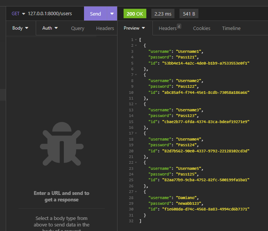Image resolution: width=268 pixels, height=231 pixels.
Task: Click the URL field showing 127.0.0.1:8000/users
Action: [50, 14]
